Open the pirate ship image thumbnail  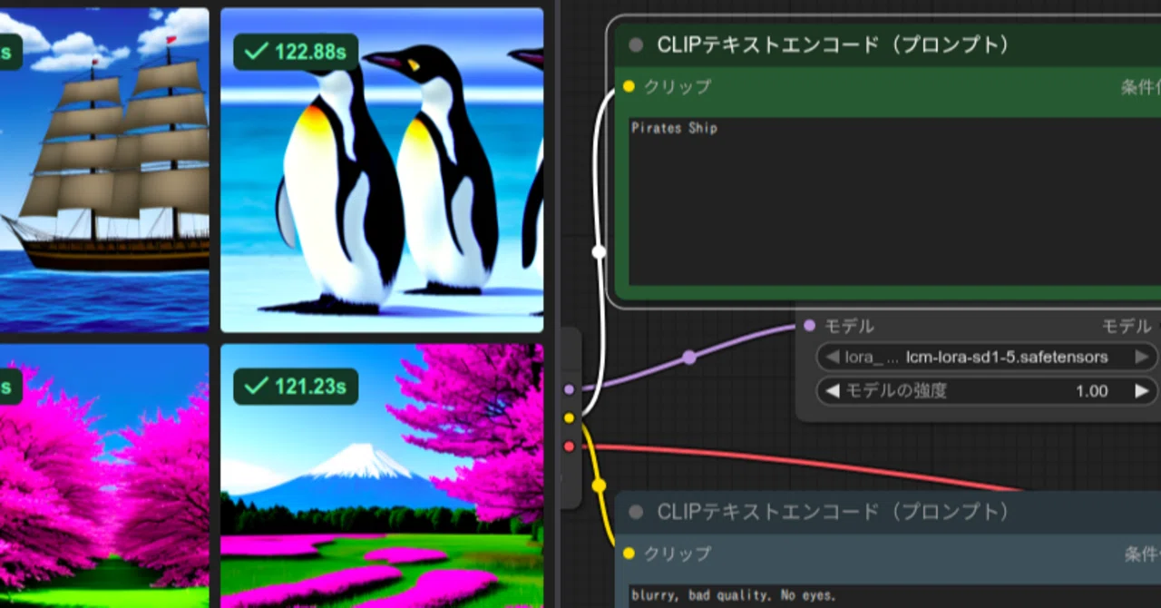pos(104,171)
